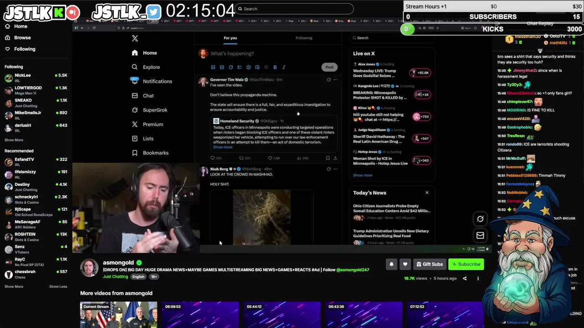Open X Lists item
Viewport: 584px width, 328px height.
[143, 138]
